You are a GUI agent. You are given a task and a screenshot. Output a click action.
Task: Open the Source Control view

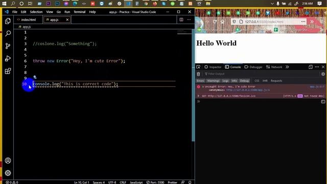[8, 46]
